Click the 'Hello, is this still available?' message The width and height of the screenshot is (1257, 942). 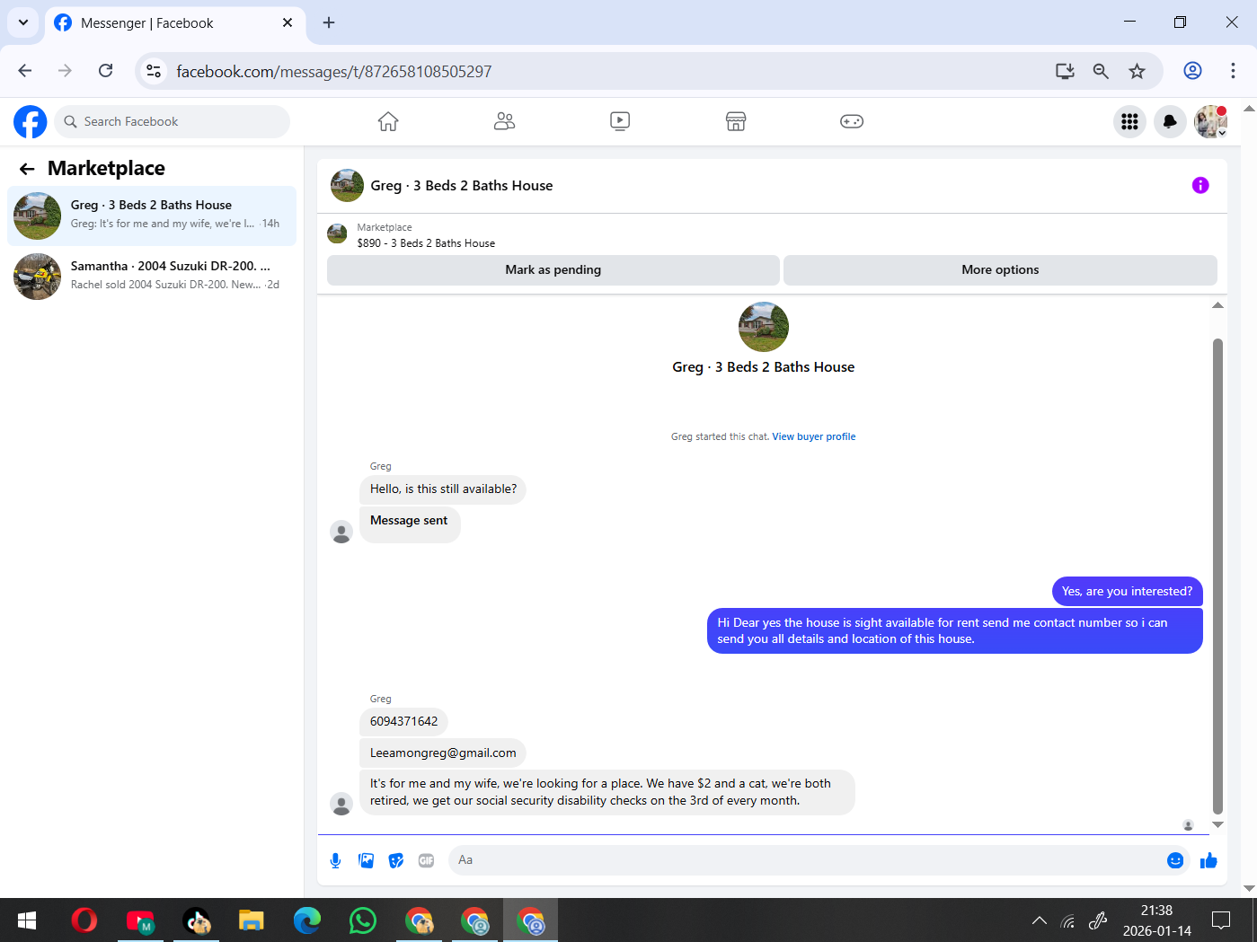pos(443,489)
